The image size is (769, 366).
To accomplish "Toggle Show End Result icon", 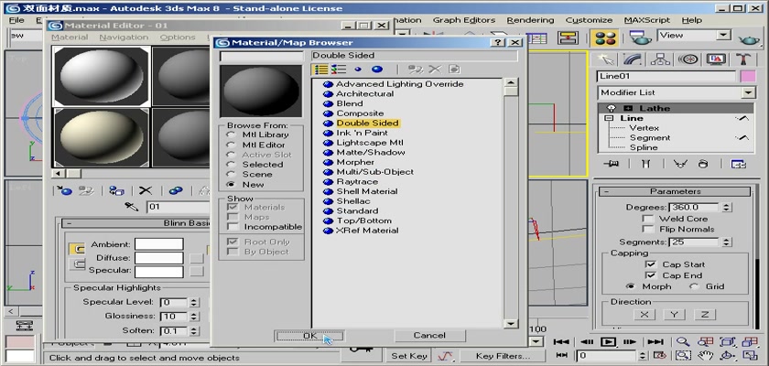I will tap(646, 164).
